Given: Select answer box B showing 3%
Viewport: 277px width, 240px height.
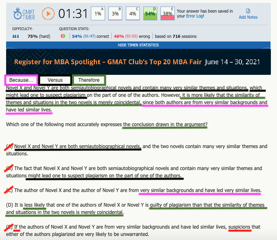Looking at the screenshot, I should point(115,13).
